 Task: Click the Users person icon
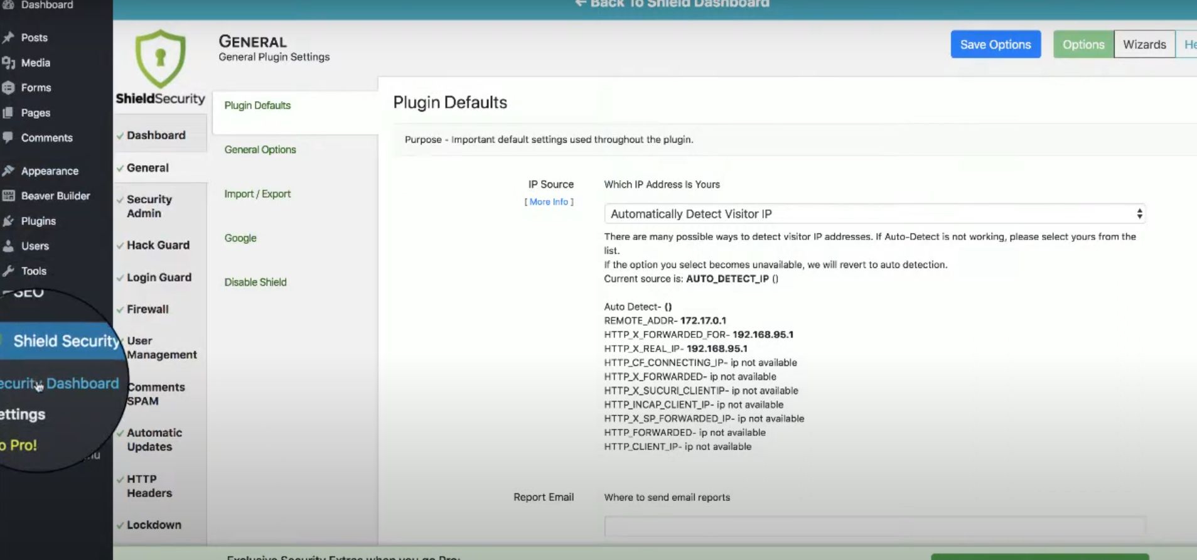tap(8, 246)
